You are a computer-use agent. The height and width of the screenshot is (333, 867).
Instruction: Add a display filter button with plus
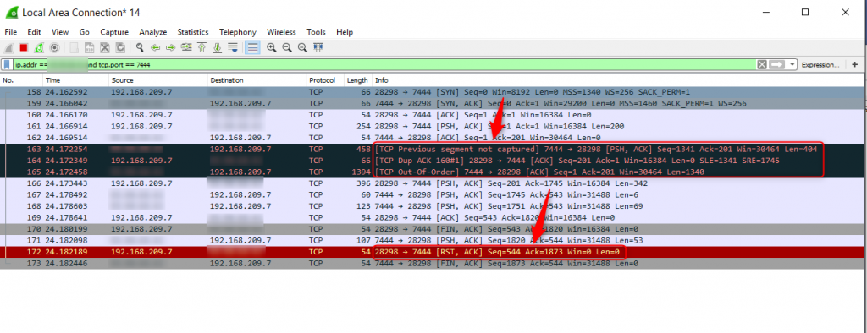854,64
